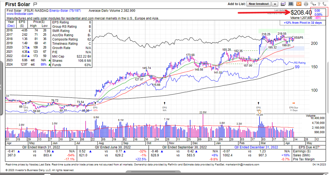Click the Mkt Cap $22.22 Bil row
The height and width of the screenshot is (175, 331).
pyautogui.click(x=72, y=56)
